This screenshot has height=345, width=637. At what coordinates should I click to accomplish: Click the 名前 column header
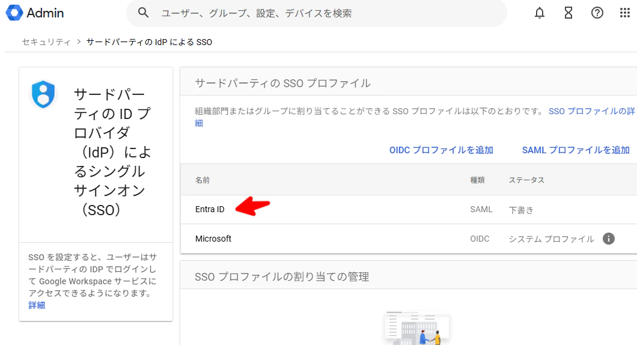pos(203,180)
